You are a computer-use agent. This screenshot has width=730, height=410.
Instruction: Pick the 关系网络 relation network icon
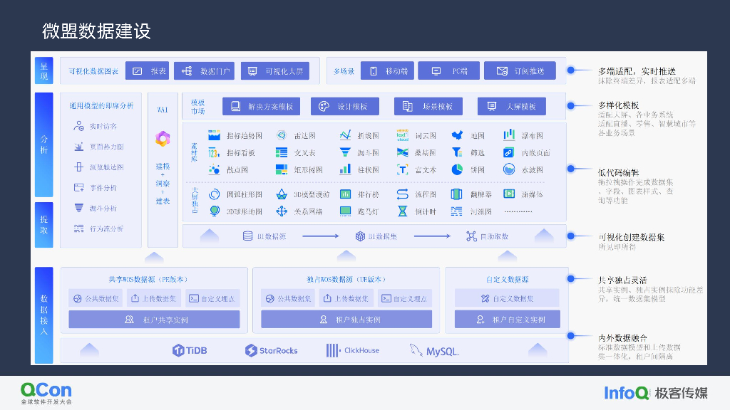281,211
